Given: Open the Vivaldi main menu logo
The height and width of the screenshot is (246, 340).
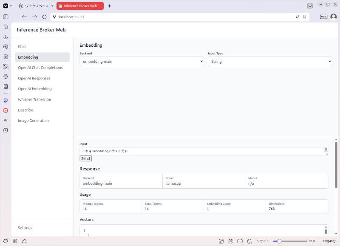Looking at the screenshot, I should coord(6,6).
